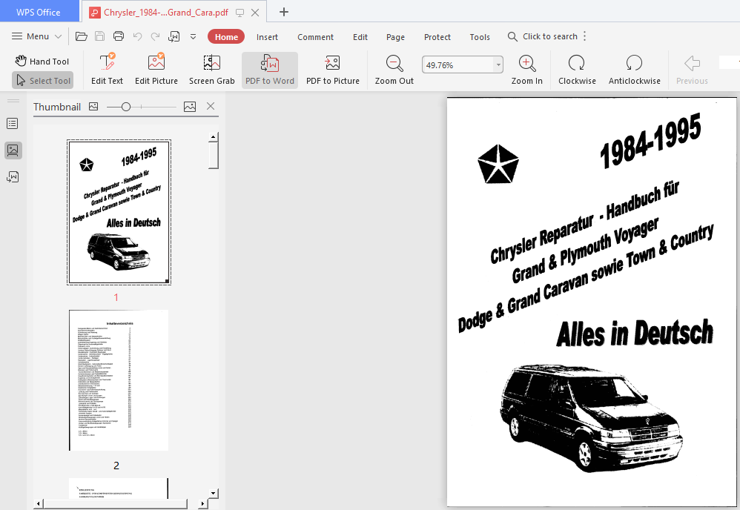The height and width of the screenshot is (510, 740).
Task: Click the search box labeled Click to search
Action: (543, 36)
